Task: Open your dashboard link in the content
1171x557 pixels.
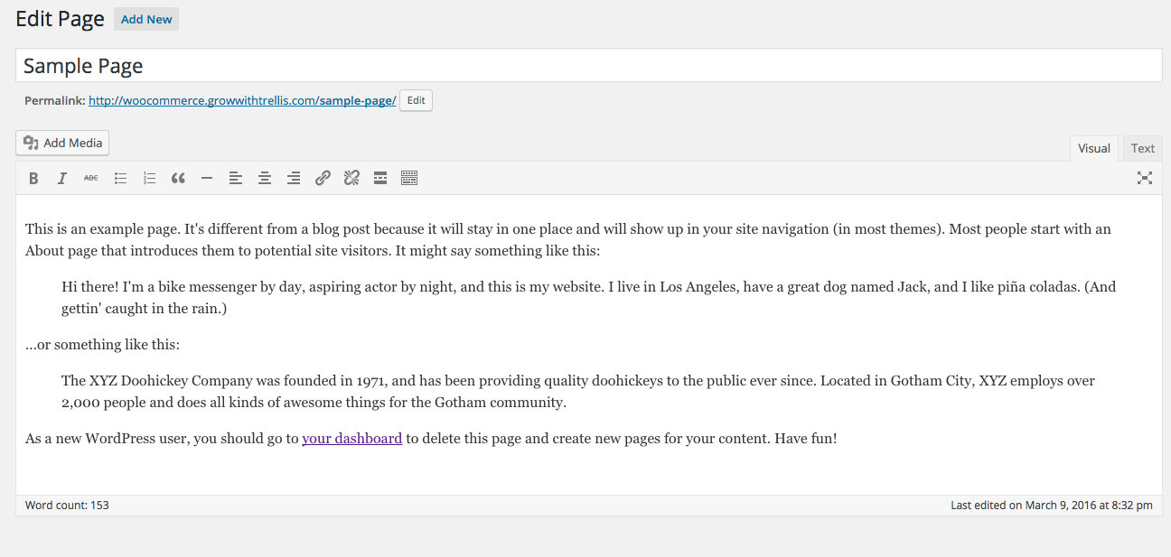Action: coord(351,438)
